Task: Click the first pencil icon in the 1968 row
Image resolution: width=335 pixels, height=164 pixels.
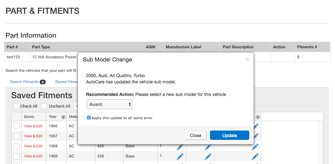Action: [180, 146]
